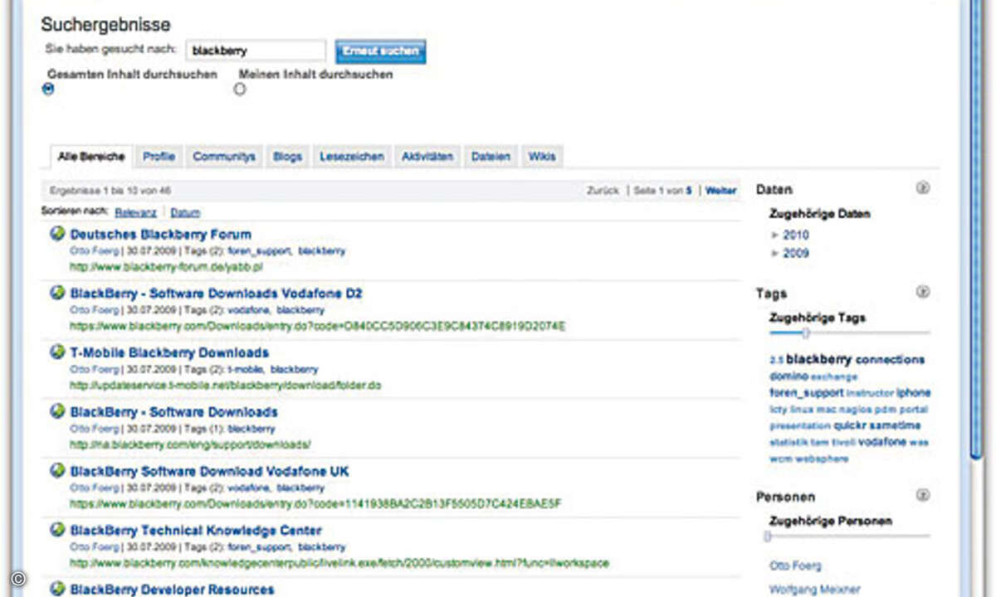Switch to the Blogs tab
This screenshot has width=996, height=597.
pos(287,156)
